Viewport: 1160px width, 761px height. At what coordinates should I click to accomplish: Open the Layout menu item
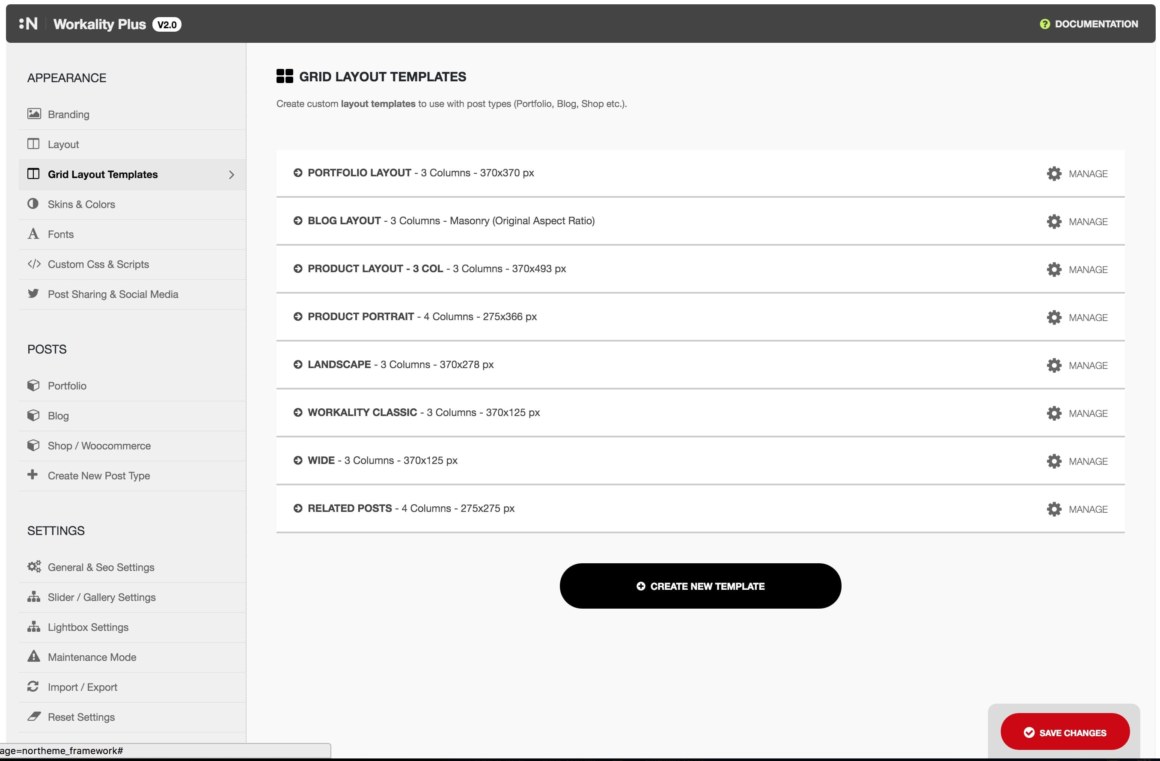(x=132, y=144)
